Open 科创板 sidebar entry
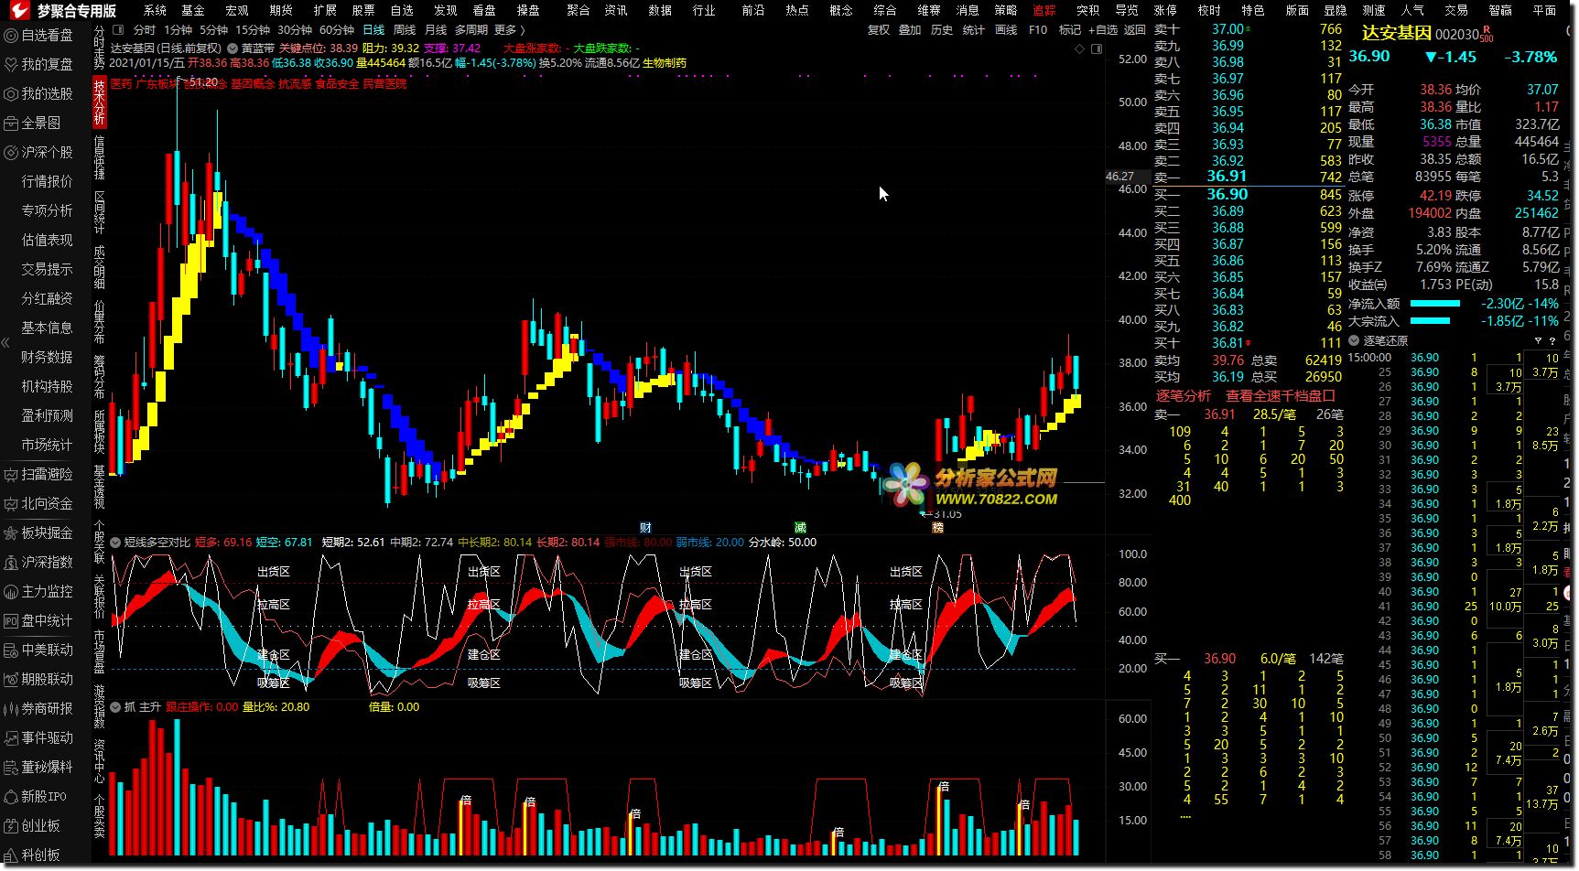Viewport: 1579px width, 871px height. (x=34, y=855)
